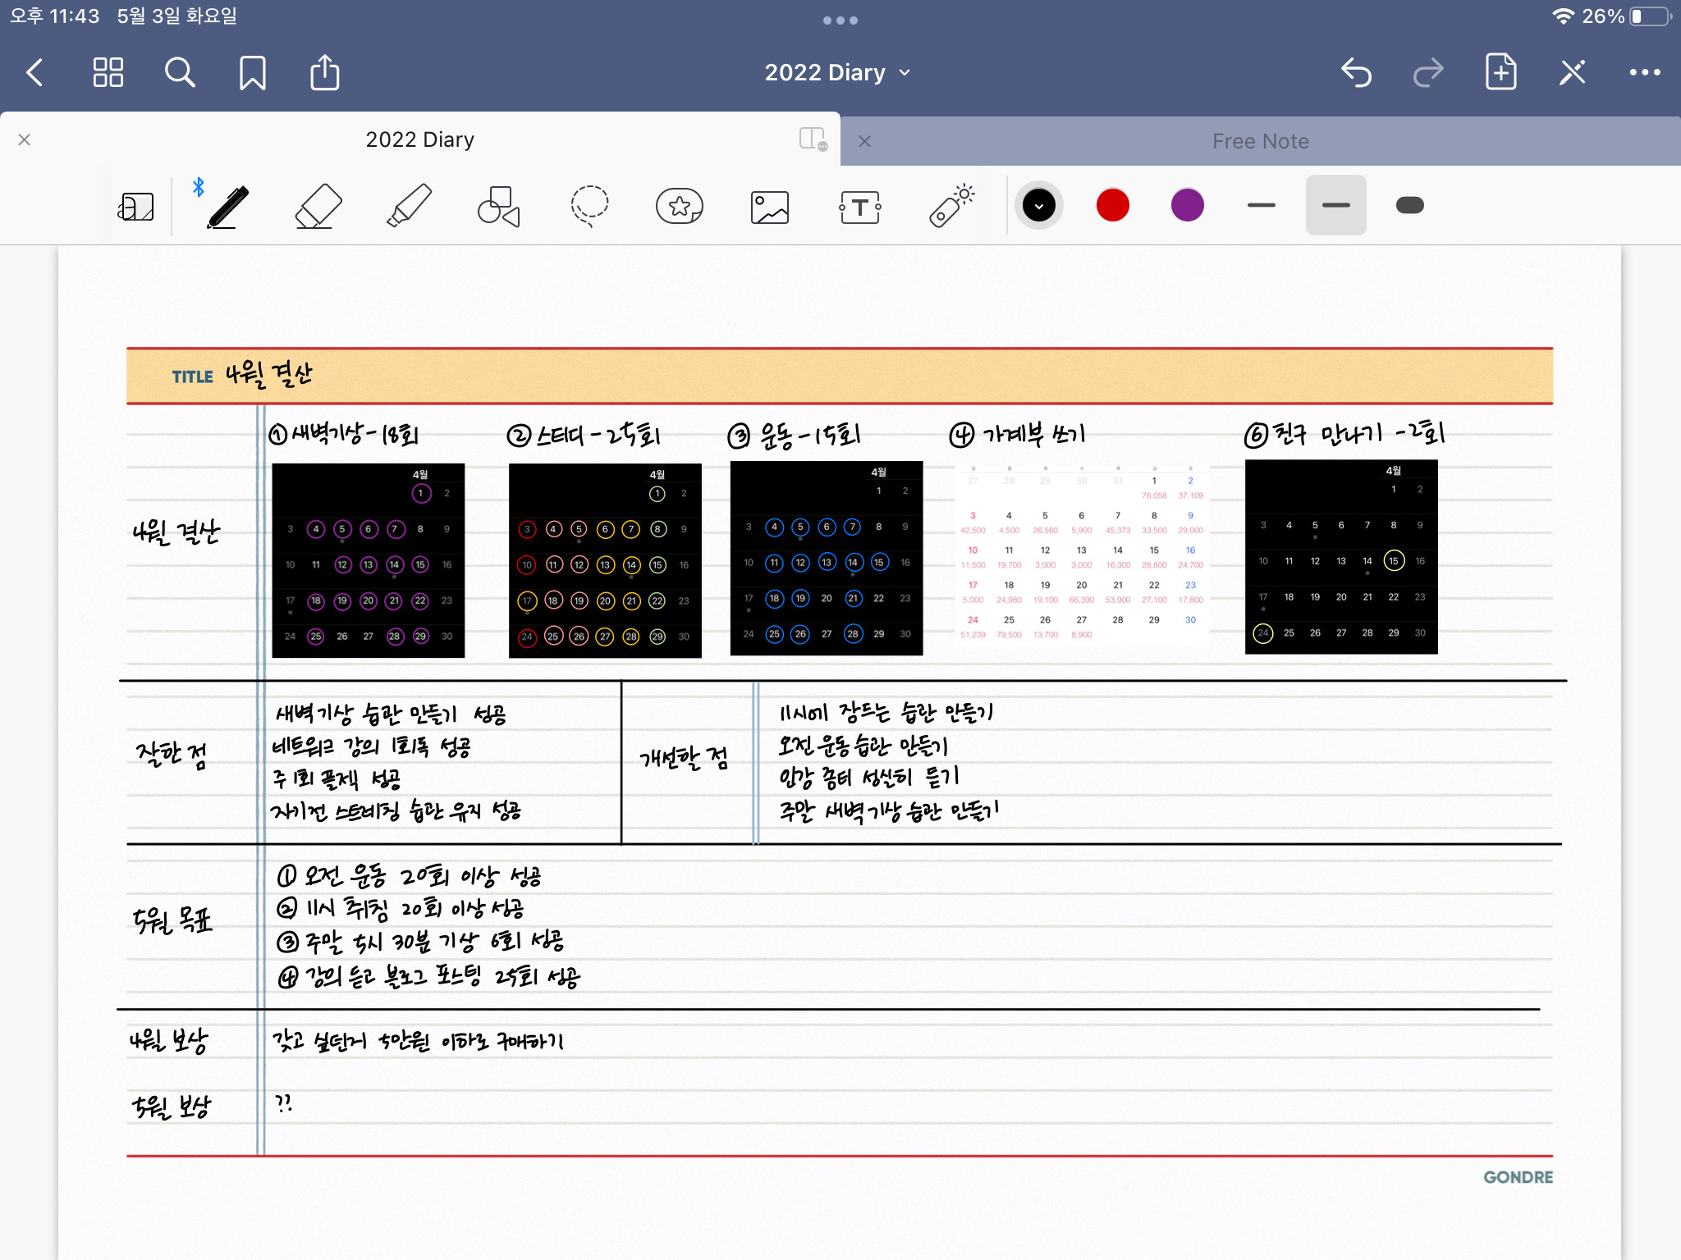Toggle read-only editing mode icon
1681x1260 pixels.
1572,73
